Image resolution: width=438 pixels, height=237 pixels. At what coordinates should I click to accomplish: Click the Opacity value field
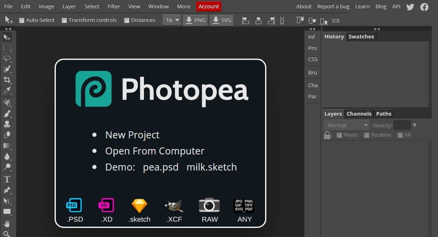[x=402, y=125]
